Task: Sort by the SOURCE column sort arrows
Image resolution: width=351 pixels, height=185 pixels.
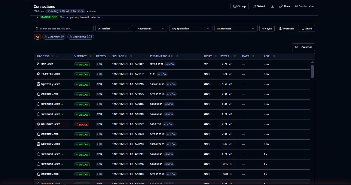Action: click(x=126, y=56)
